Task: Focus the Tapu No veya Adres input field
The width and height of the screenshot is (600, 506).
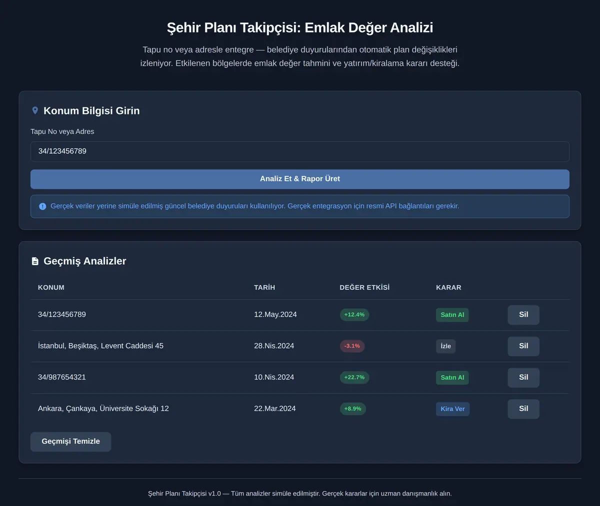Action: pos(300,151)
